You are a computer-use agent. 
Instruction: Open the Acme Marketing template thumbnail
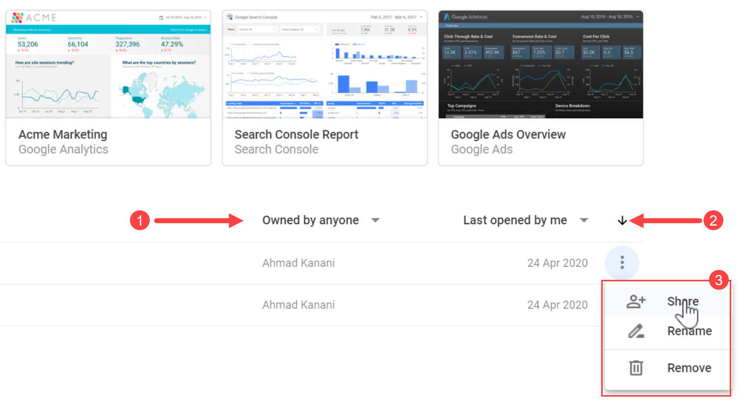pyautogui.click(x=108, y=65)
